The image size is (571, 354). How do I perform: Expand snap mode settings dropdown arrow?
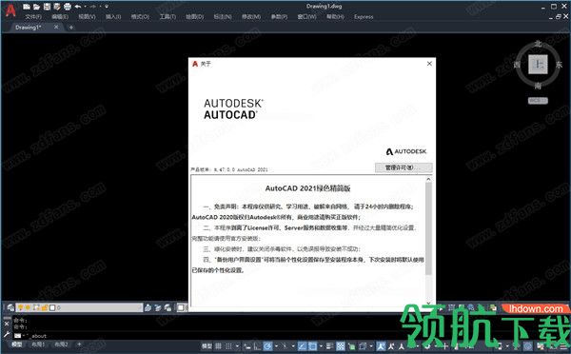coord(238,346)
